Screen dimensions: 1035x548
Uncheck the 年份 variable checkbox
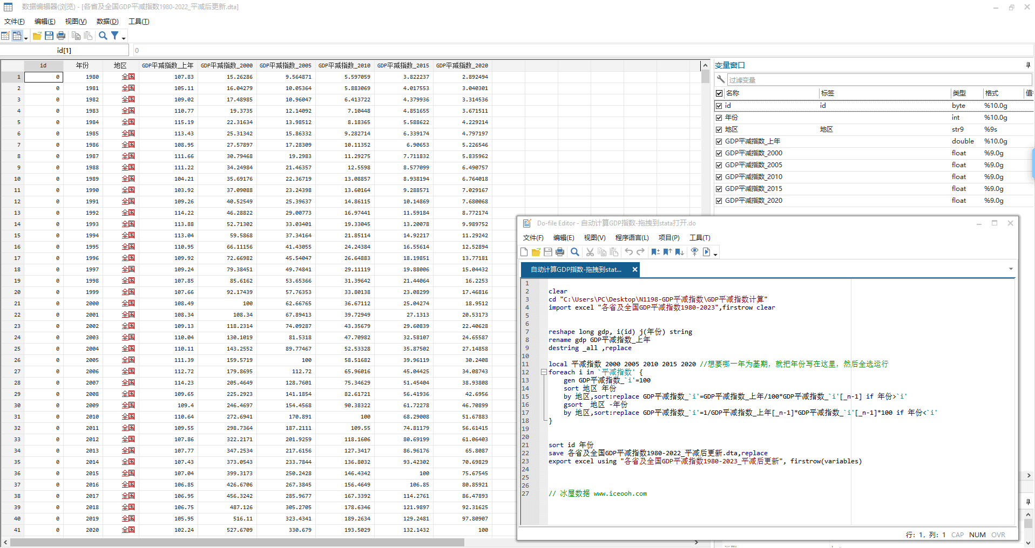point(719,118)
